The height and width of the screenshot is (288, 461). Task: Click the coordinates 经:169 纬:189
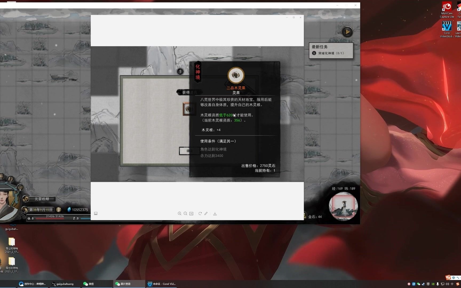pos(344,189)
